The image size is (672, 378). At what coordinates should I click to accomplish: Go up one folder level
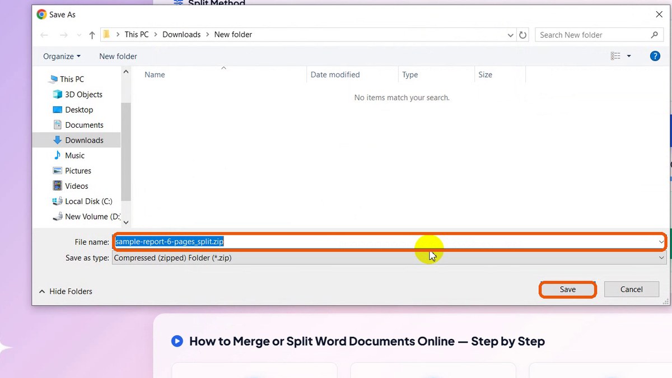point(92,35)
